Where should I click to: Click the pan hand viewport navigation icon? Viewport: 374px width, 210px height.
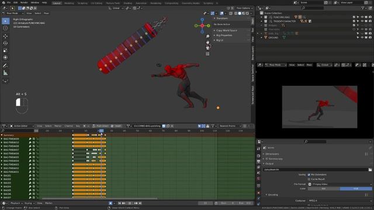click(207, 42)
